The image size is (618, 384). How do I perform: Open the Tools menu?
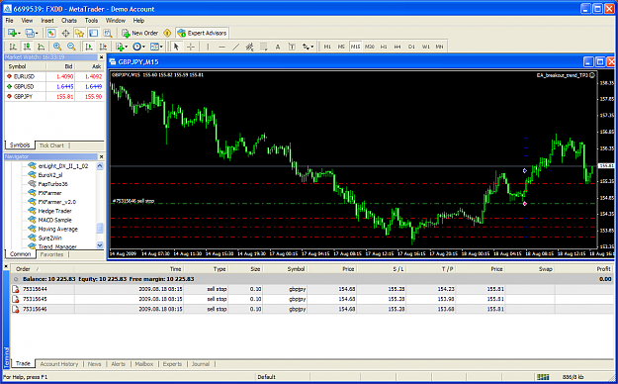point(91,21)
